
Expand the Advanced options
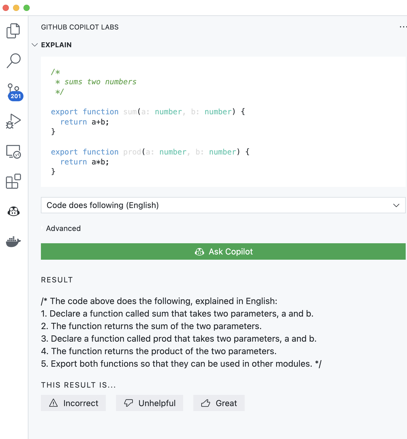[x=63, y=228]
